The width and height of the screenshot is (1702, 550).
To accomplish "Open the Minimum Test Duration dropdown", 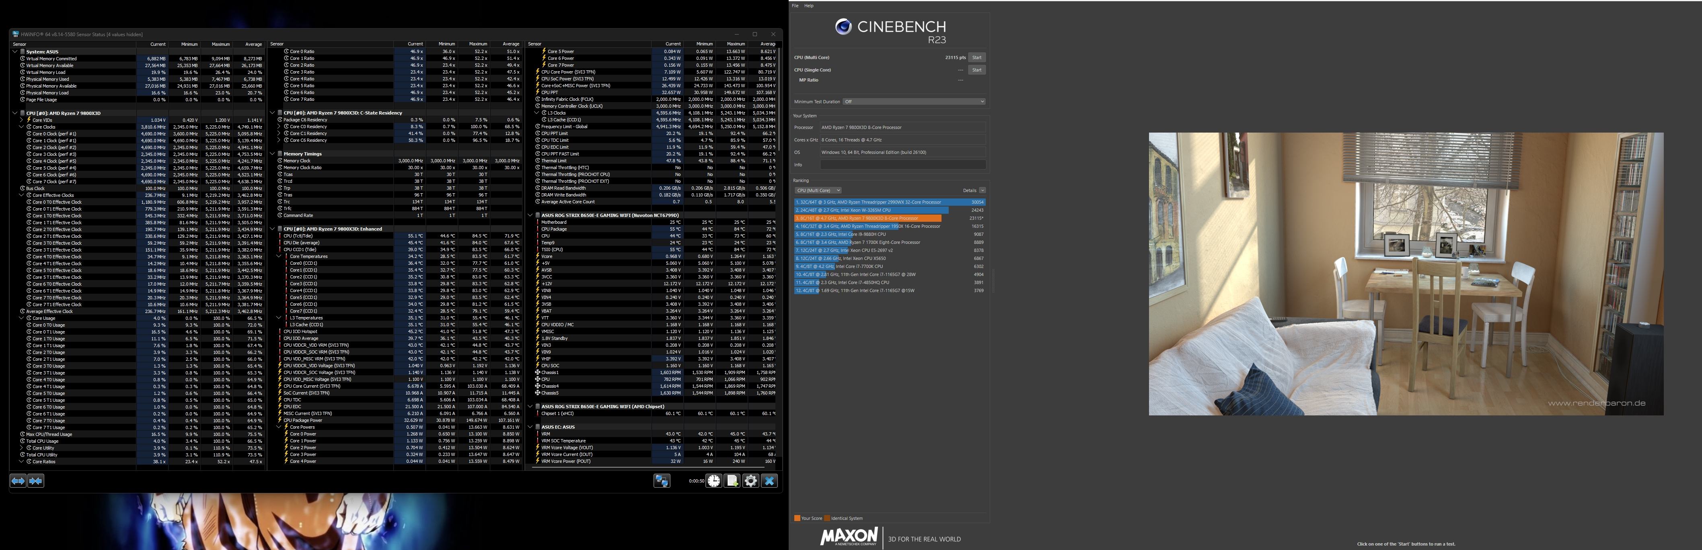I will click(914, 102).
